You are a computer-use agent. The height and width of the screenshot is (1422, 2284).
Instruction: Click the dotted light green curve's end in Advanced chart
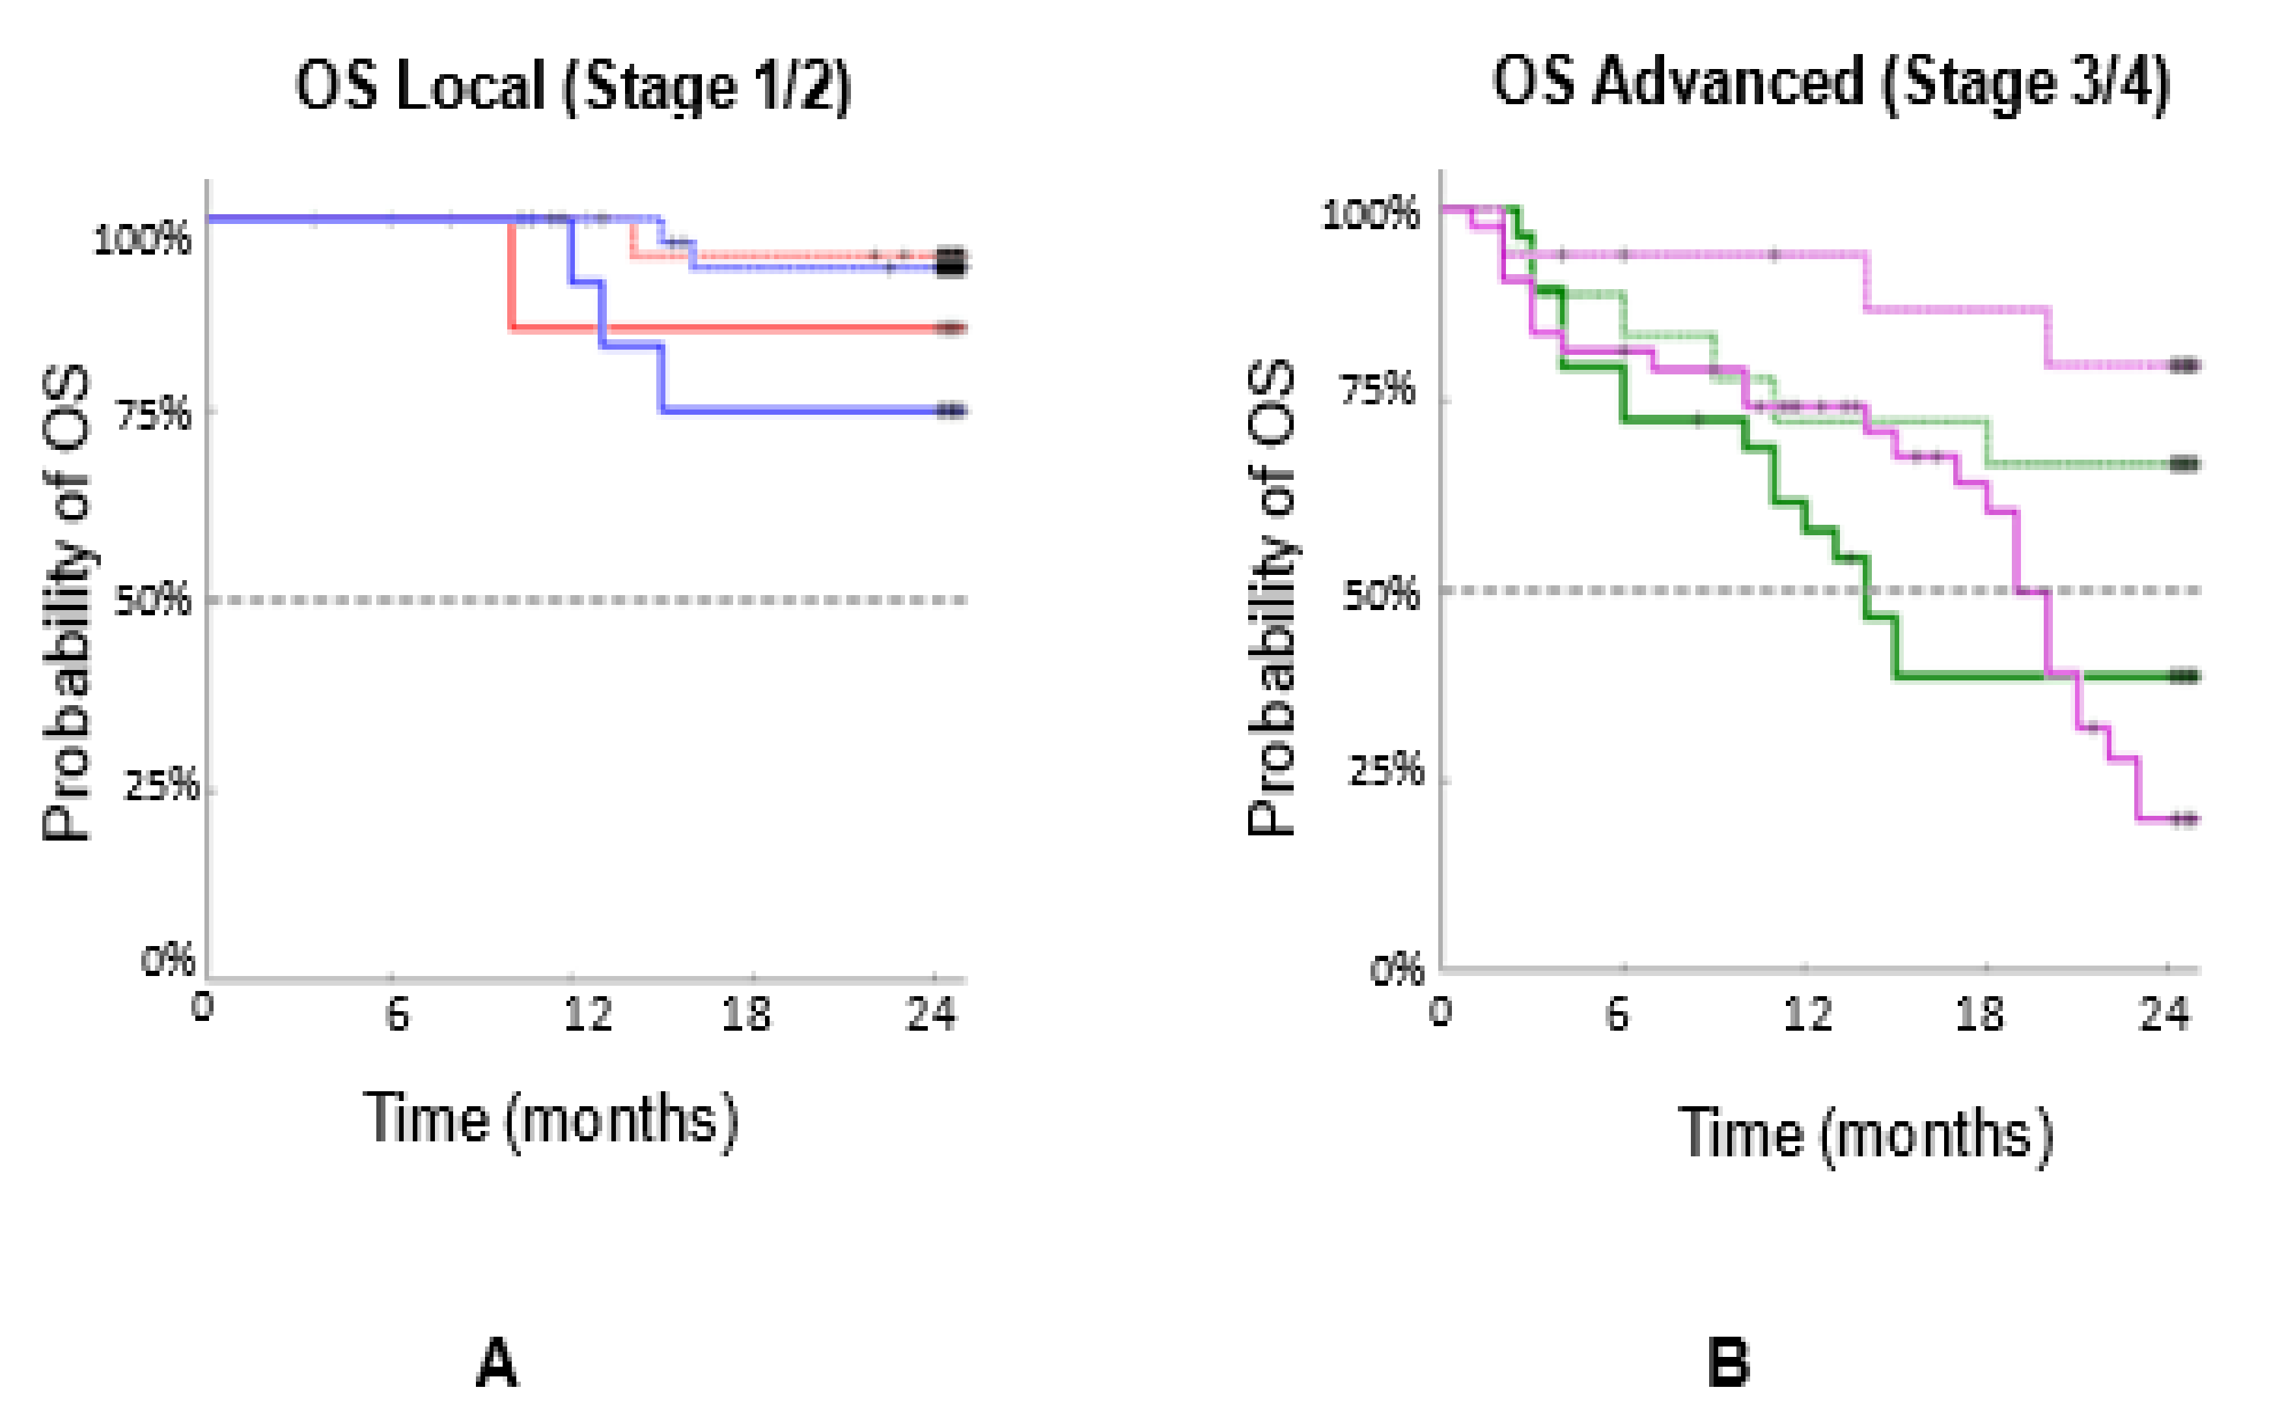[2184, 465]
